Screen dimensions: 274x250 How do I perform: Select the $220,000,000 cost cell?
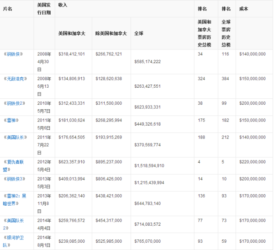click(x=252, y=162)
